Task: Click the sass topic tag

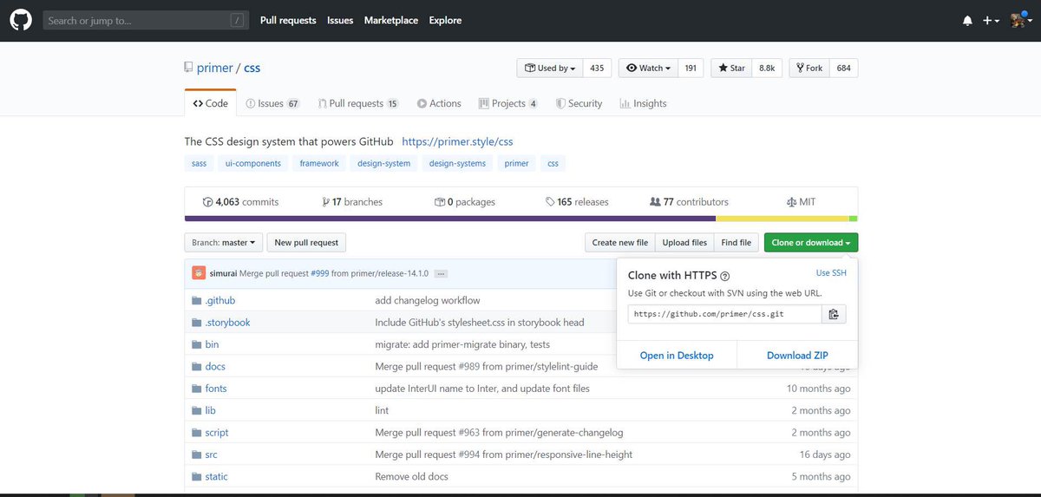Action: (x=199, y=163)
